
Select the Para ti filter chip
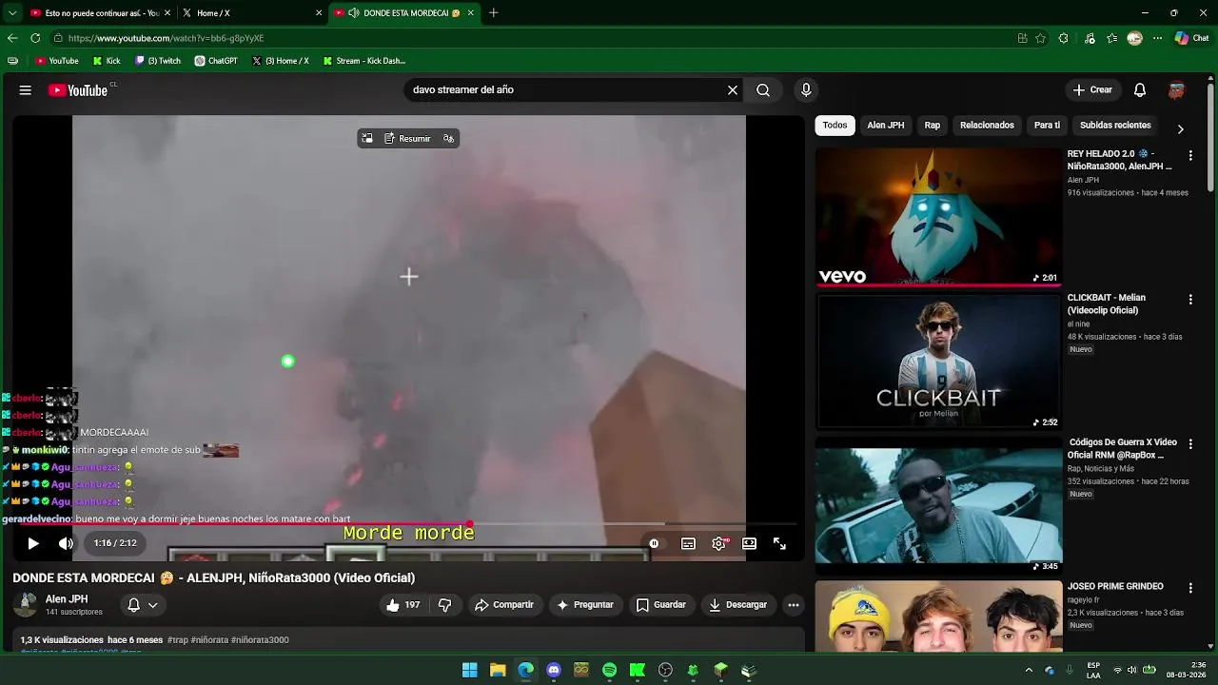coord(1047,126)
